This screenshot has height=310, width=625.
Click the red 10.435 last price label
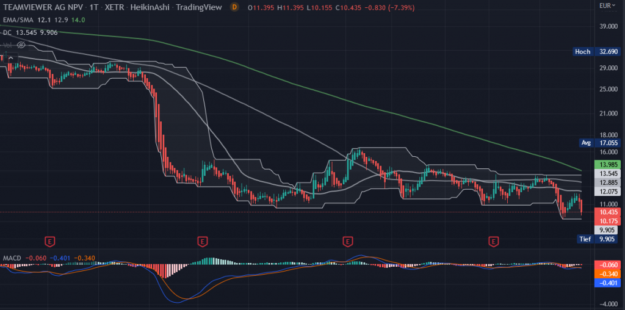click(608, 212)
